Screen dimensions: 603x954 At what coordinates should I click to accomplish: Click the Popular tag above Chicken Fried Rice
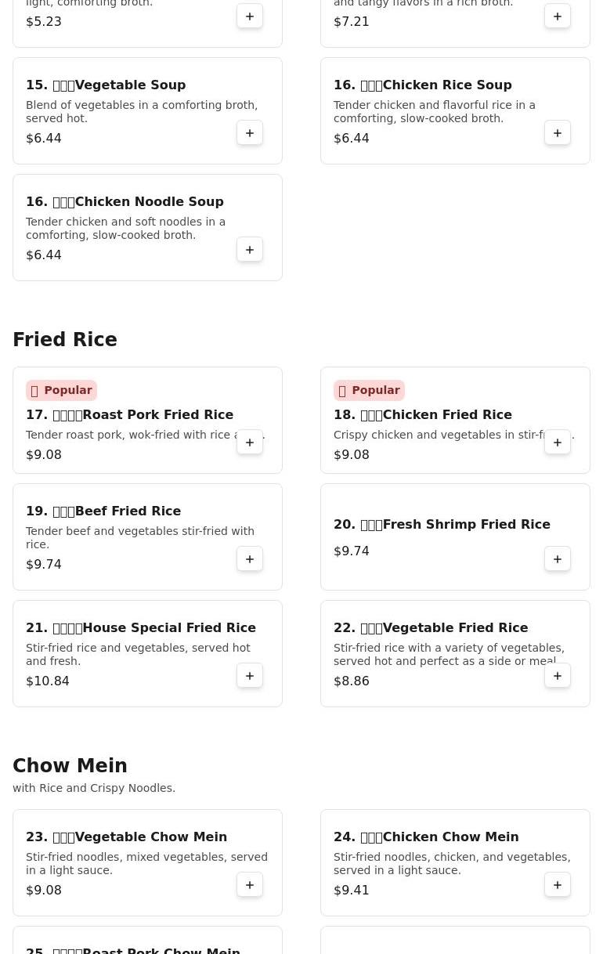tap(369, 390)
